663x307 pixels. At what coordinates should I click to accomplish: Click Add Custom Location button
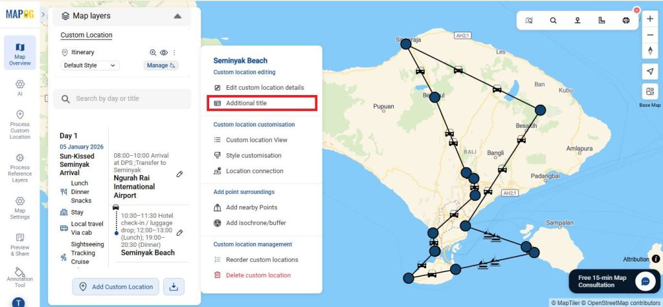coord(116,287)
